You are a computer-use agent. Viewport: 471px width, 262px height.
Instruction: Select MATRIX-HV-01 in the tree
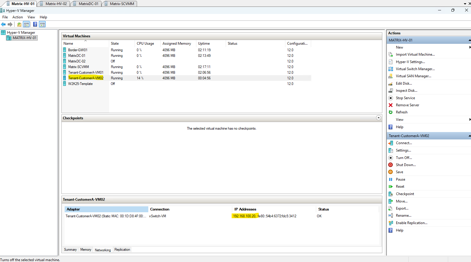pyautogui.click(x=24, y=38)
